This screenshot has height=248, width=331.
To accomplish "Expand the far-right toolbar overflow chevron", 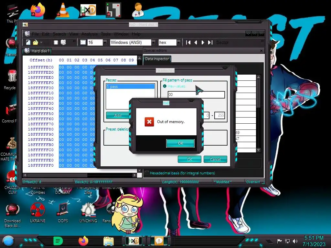I will (262, 41).
